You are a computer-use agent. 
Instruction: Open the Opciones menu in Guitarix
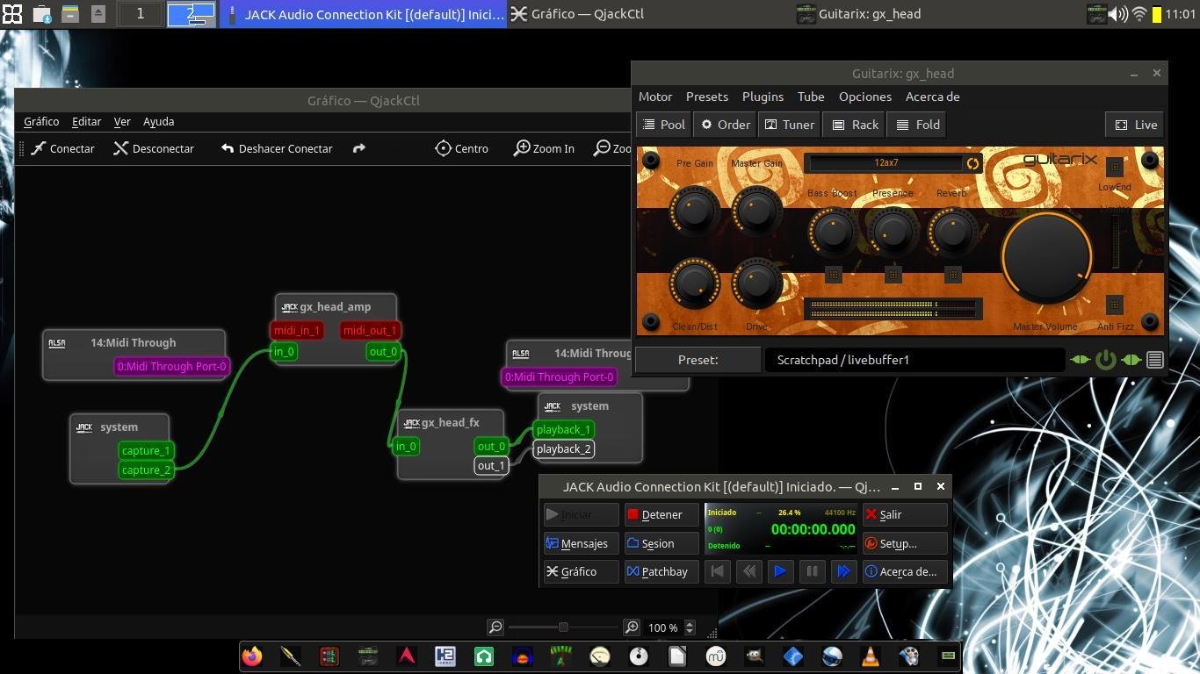865,97
